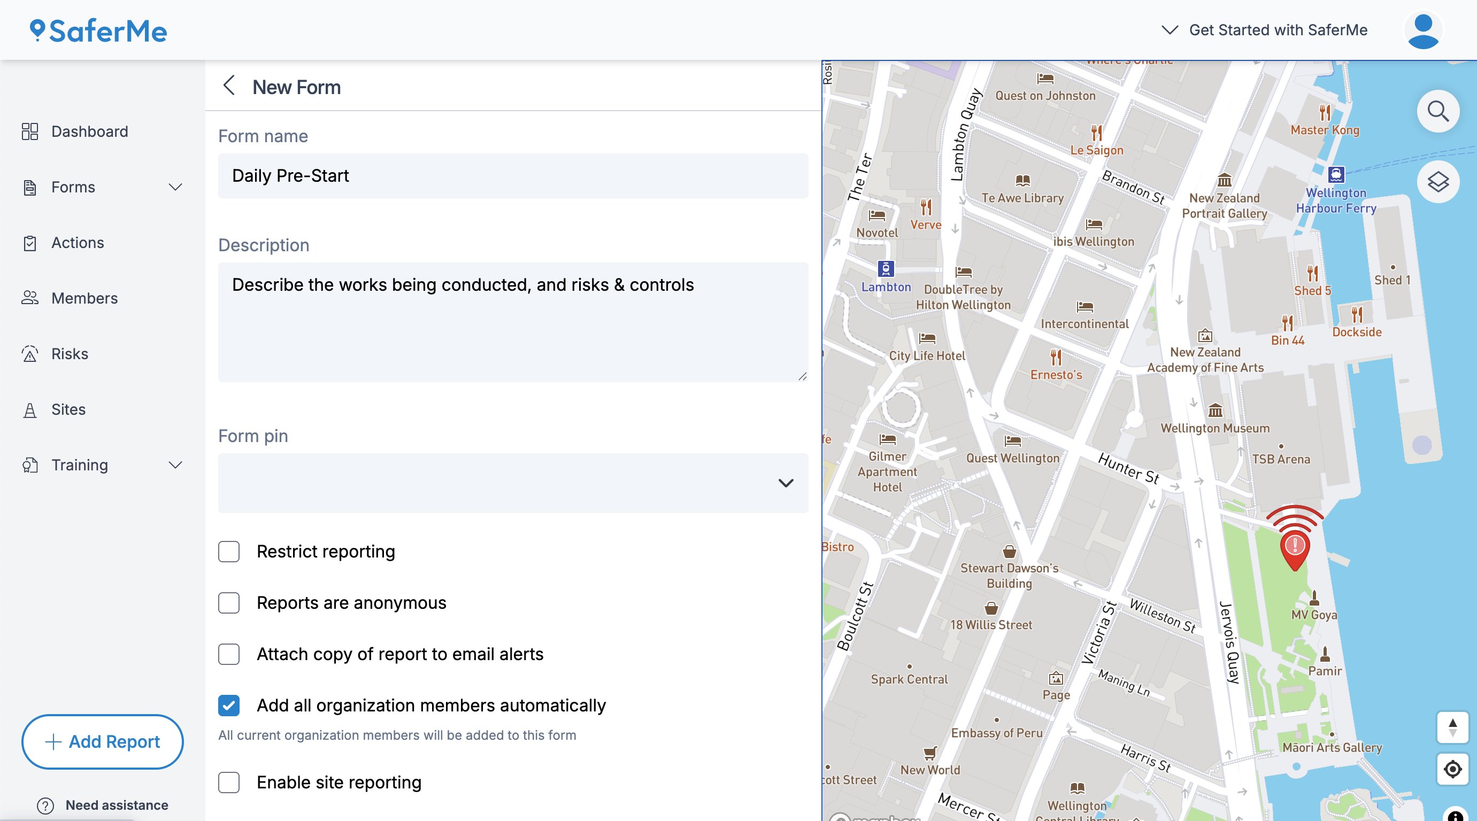Image resolution: width=1477 pixels, height=821 pixels.
Task: Adjust the map zoom slider control
Action: point(1452,727)
